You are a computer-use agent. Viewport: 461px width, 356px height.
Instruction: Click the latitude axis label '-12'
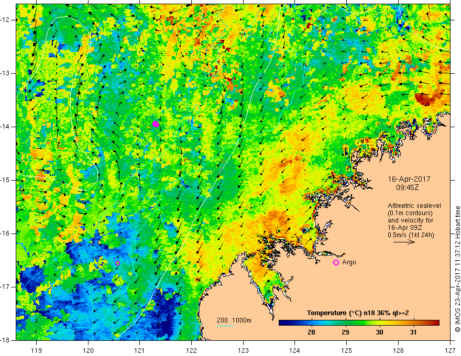coord(5,20)
